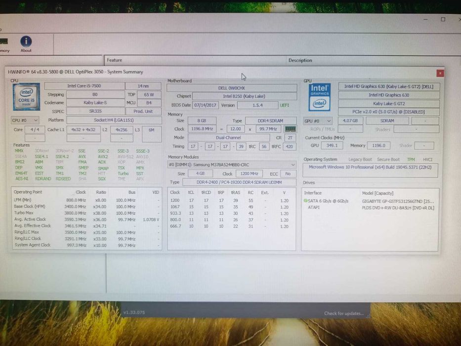Click the Description column header
Viewport: 461px width, 346px height.
point(300,60)
